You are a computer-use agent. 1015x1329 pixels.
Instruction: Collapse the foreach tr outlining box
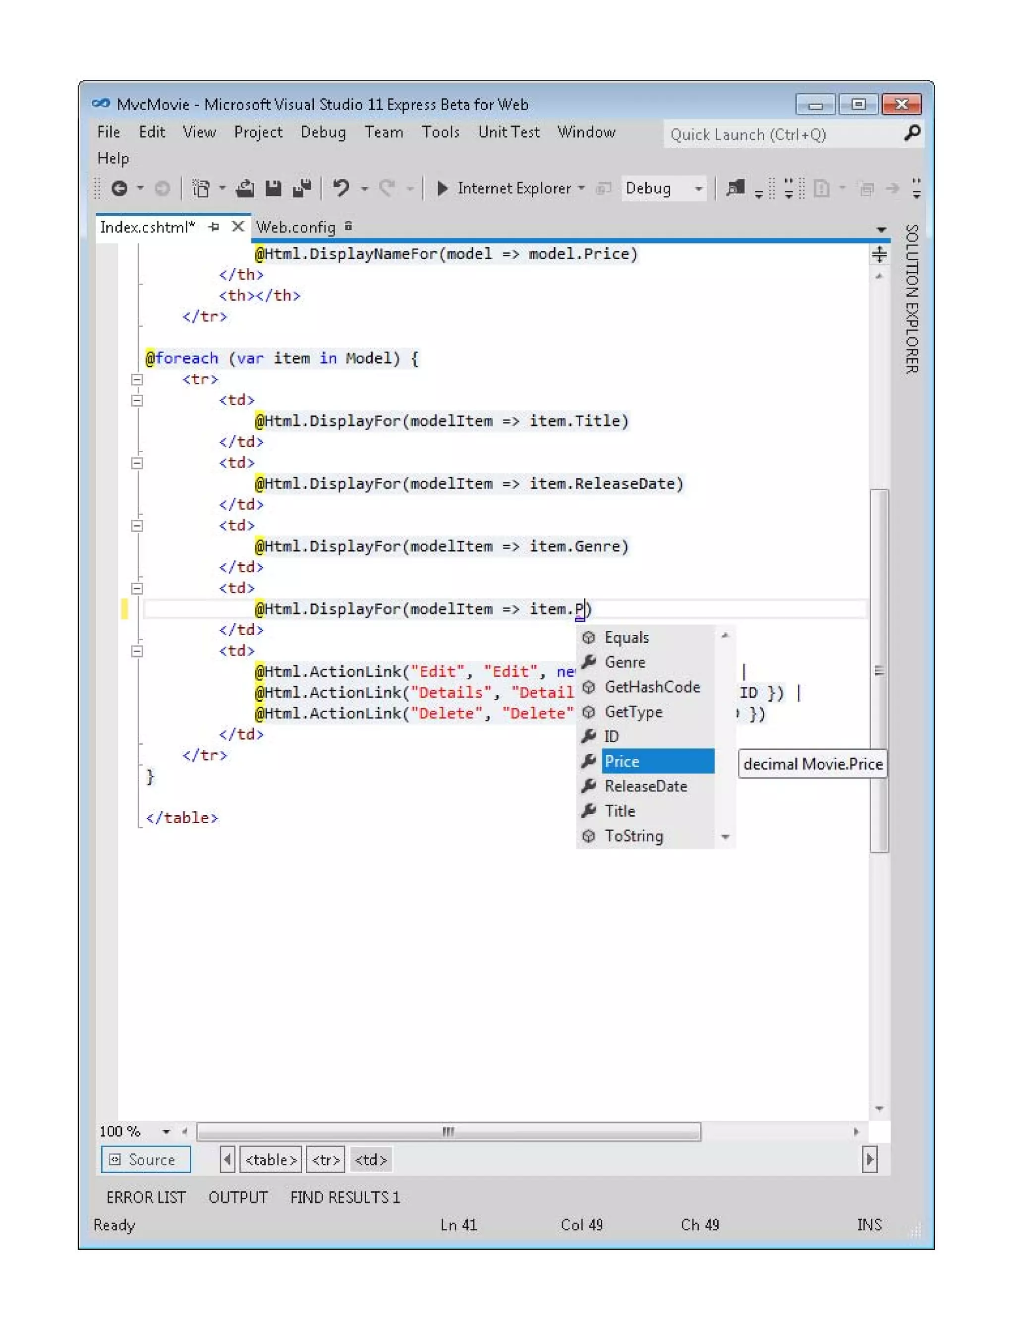coord(137,380)
